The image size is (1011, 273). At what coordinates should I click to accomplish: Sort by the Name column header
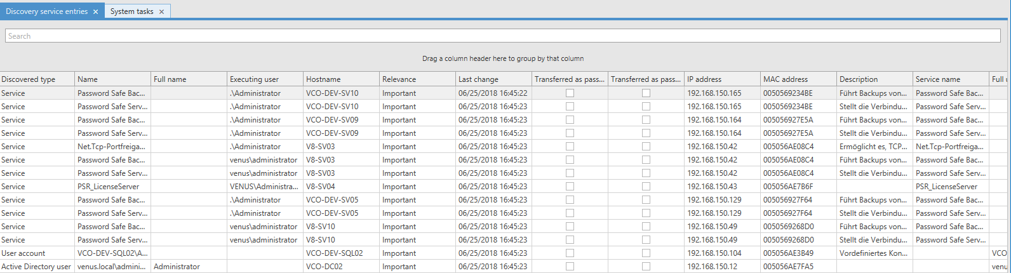tap(113, 79)
